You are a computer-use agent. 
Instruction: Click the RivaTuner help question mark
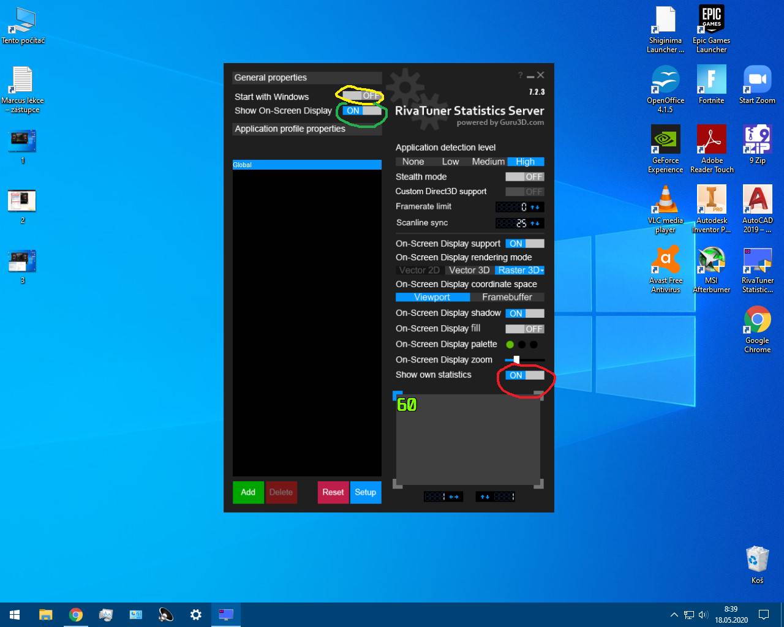pos(520,75)
